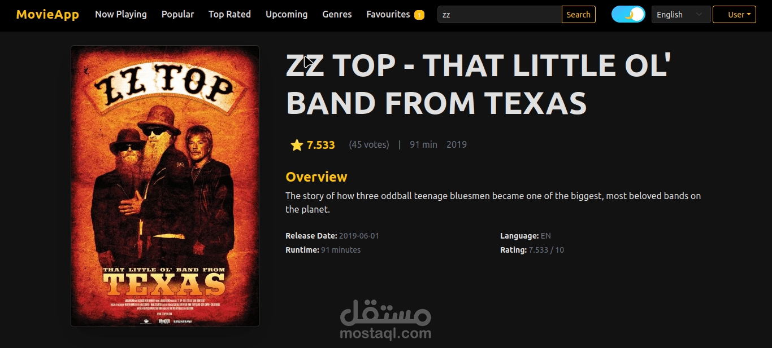Toggle the dark mode switch
The image size is (772, 348).
click(x=628, y=14)
